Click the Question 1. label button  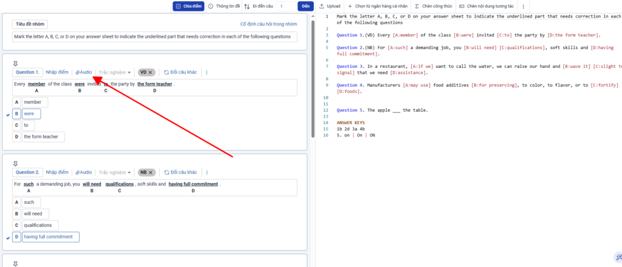[27, 72]
